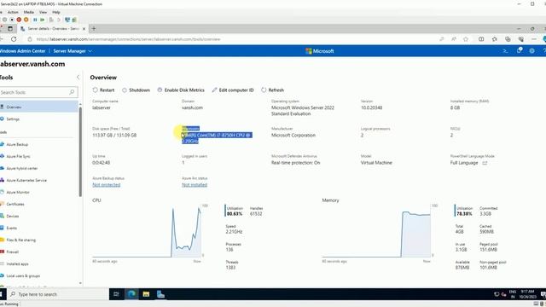Viewport: 546px width, 307px height.
Task: Collapse the Tools panel chevron
Action: pos(78,78)
